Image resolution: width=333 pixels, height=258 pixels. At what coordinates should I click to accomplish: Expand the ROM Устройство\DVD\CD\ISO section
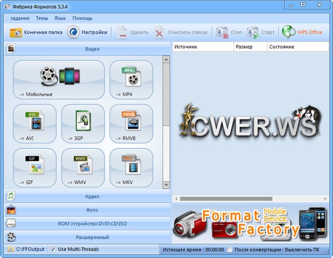(92, 224)
